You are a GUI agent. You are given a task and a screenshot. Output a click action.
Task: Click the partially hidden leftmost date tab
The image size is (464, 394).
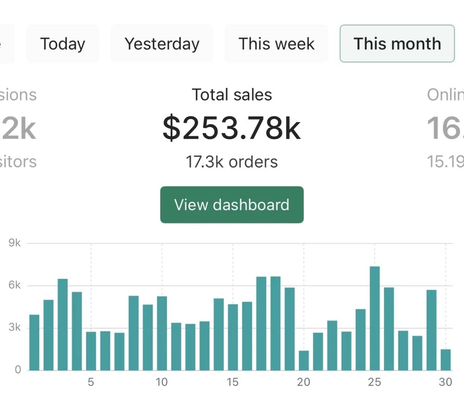click(6, 44)
